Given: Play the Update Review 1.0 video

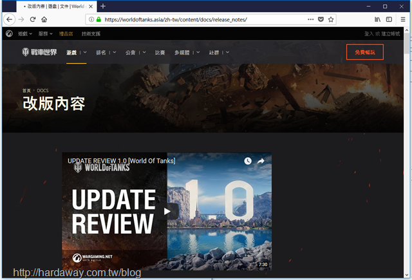Looking at the screenshot, I should click(167, 211).
